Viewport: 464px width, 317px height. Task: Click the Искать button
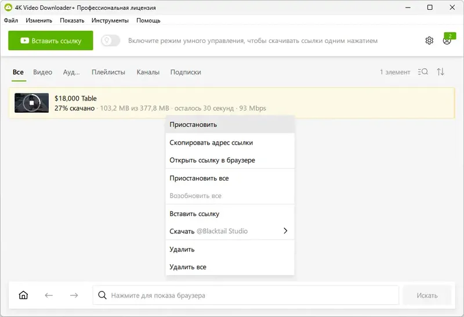(427, 296)
